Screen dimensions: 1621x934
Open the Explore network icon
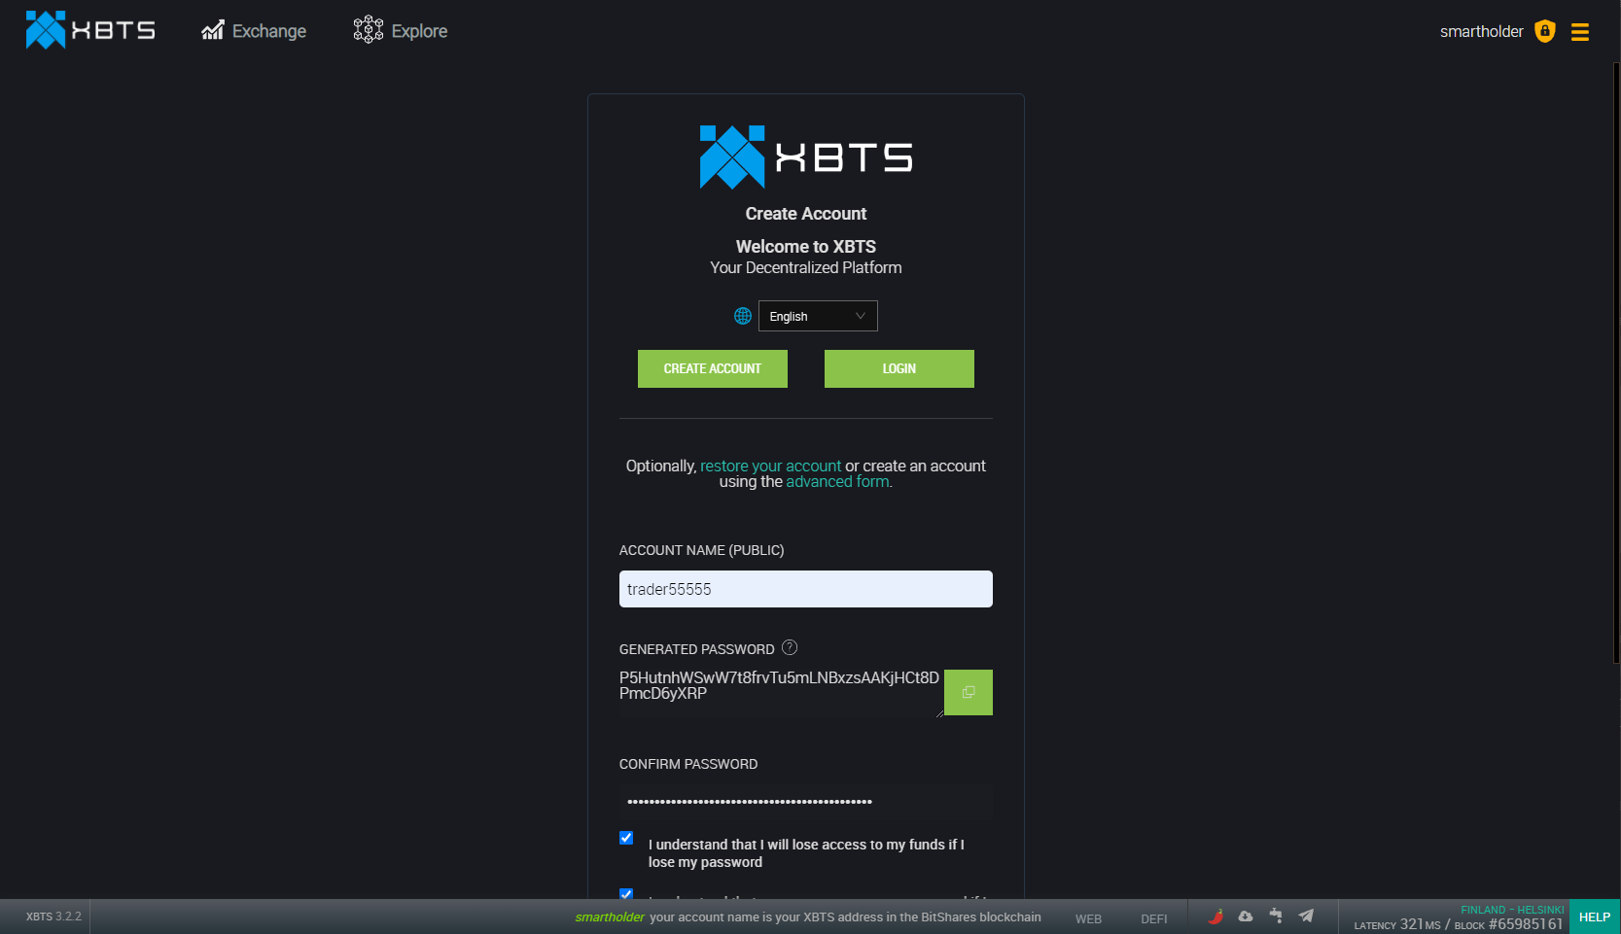click(x=369, y=30)
